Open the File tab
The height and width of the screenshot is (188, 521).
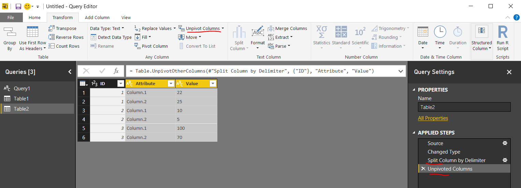pos(11,17)
